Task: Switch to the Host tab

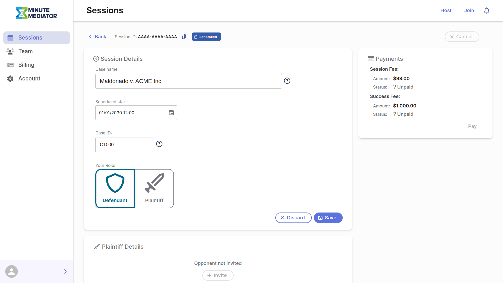Action: click(446, 10)
